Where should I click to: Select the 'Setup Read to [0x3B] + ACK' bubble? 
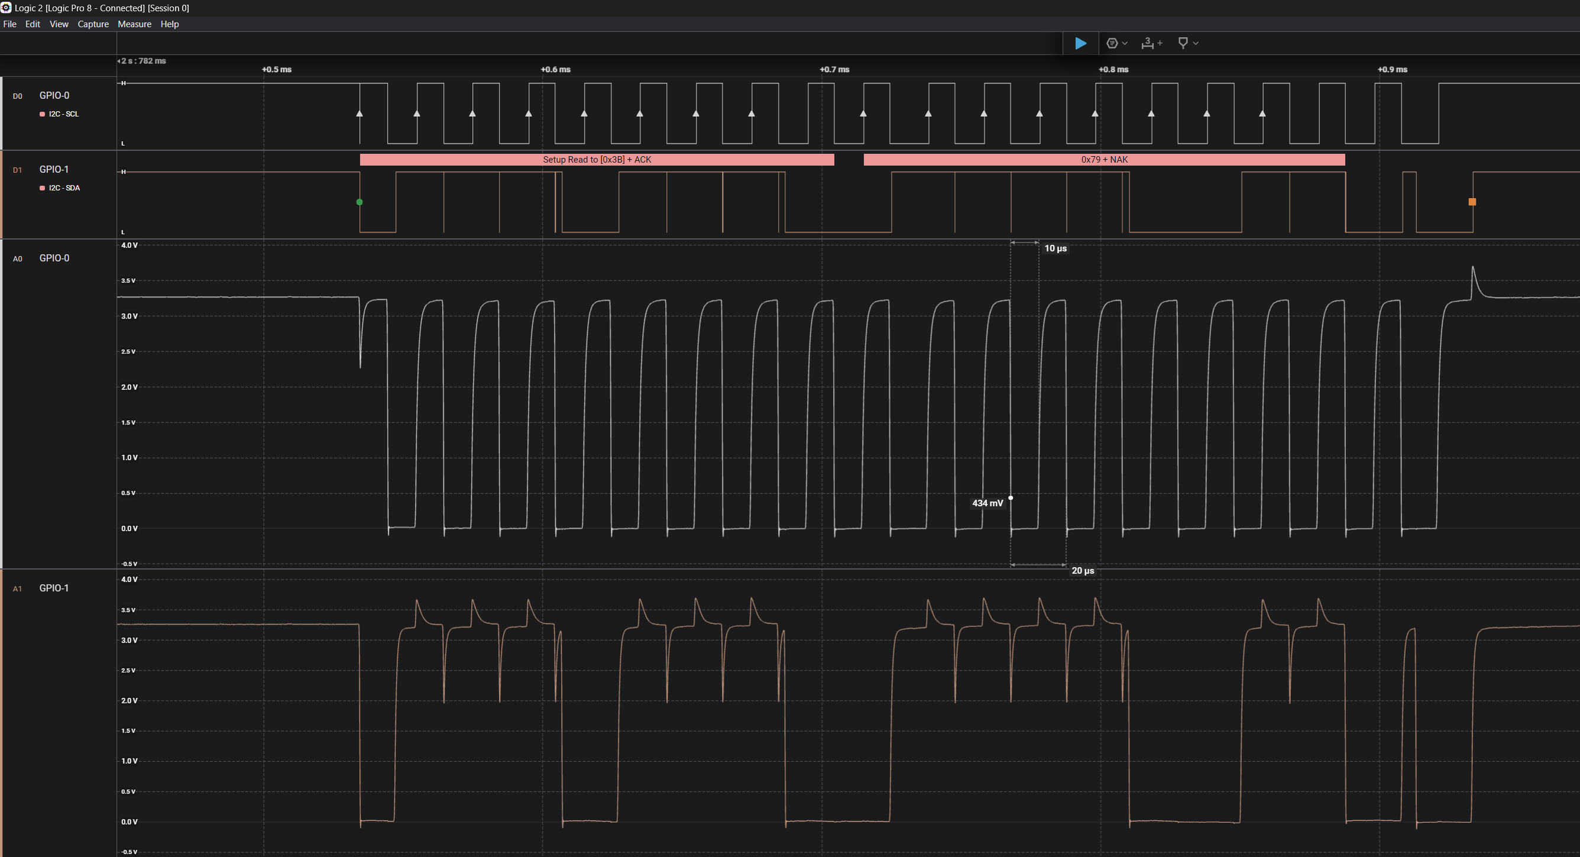(x=597, y=160)
